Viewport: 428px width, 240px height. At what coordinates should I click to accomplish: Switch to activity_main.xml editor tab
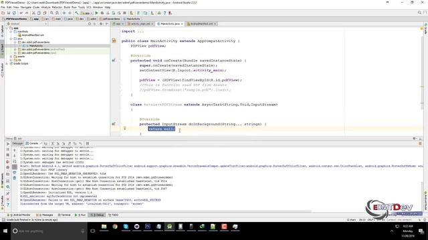[140, 24]
